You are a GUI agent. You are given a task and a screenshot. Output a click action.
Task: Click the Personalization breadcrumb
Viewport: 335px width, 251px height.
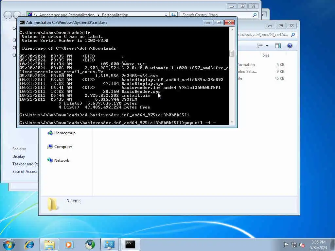point(115,15)
